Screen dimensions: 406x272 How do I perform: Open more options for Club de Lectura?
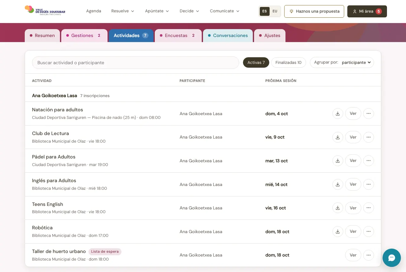(369, 137)
